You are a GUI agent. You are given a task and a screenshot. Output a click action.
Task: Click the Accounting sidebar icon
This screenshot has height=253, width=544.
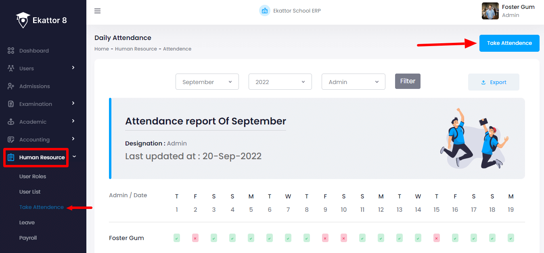coord(11,139)
